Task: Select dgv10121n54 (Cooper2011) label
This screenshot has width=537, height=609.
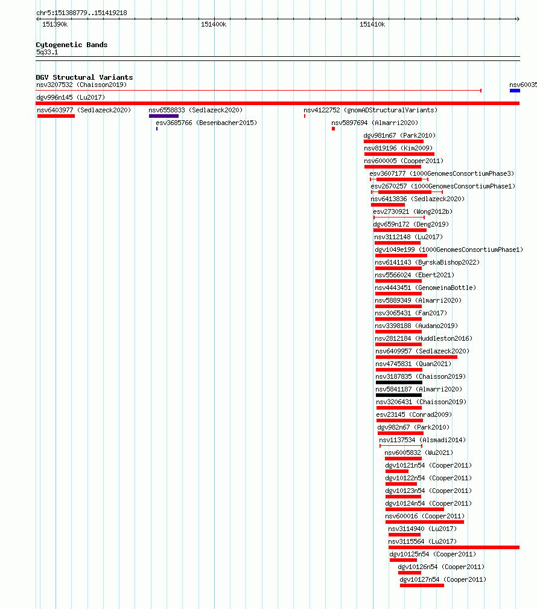Action: click(428, 465)
